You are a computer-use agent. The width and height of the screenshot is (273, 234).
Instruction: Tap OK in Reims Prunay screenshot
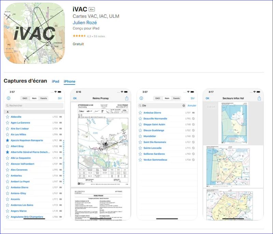point(75,98)
